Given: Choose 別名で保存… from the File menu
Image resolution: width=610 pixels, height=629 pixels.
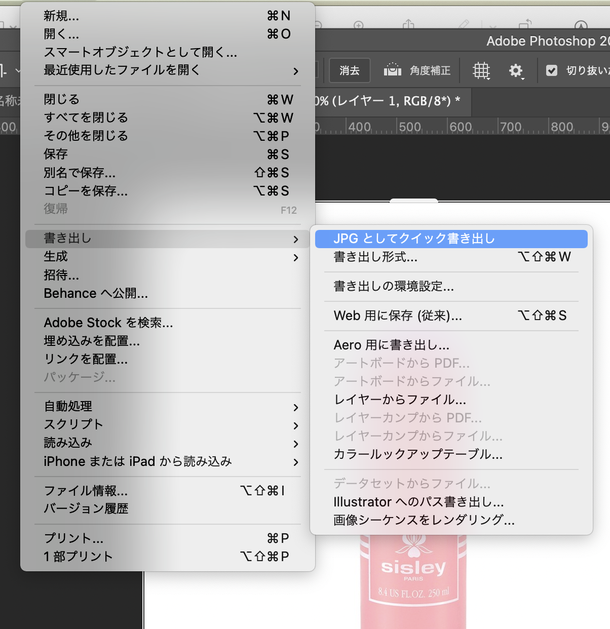Looking at the screenshot, I should pyautogui.click(x=80, y=173).
